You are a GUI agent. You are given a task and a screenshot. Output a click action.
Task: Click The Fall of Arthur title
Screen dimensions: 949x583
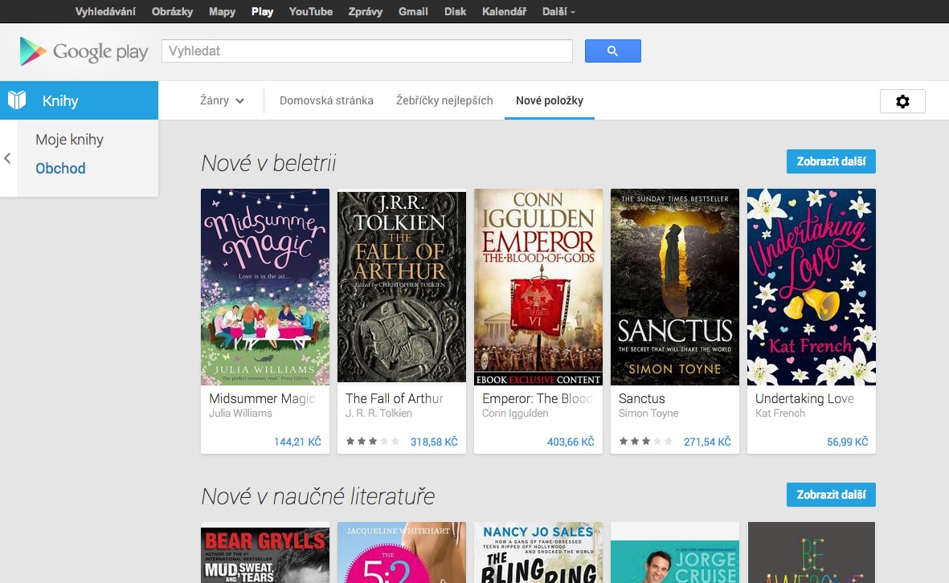pyautogui.click(x=395, y=398)
